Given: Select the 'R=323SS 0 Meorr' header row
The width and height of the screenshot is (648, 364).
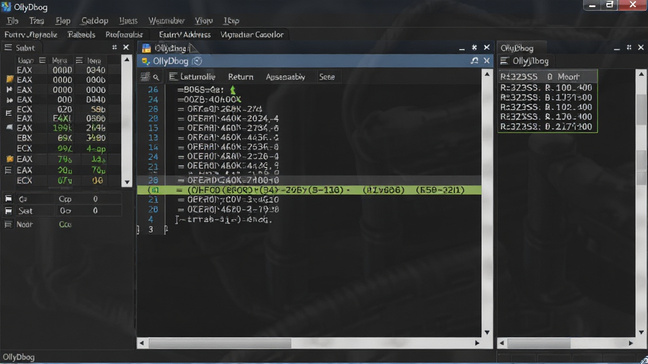Looking at the screenshot, I should point(547,76).
